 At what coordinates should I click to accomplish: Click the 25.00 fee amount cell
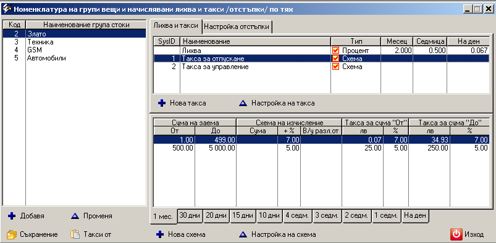[363, 148]
